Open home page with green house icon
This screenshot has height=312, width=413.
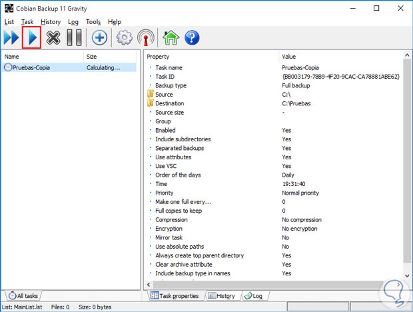[171, 38]
